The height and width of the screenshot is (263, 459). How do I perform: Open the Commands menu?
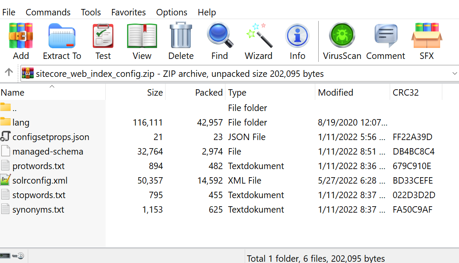click(x=48, y=12)
